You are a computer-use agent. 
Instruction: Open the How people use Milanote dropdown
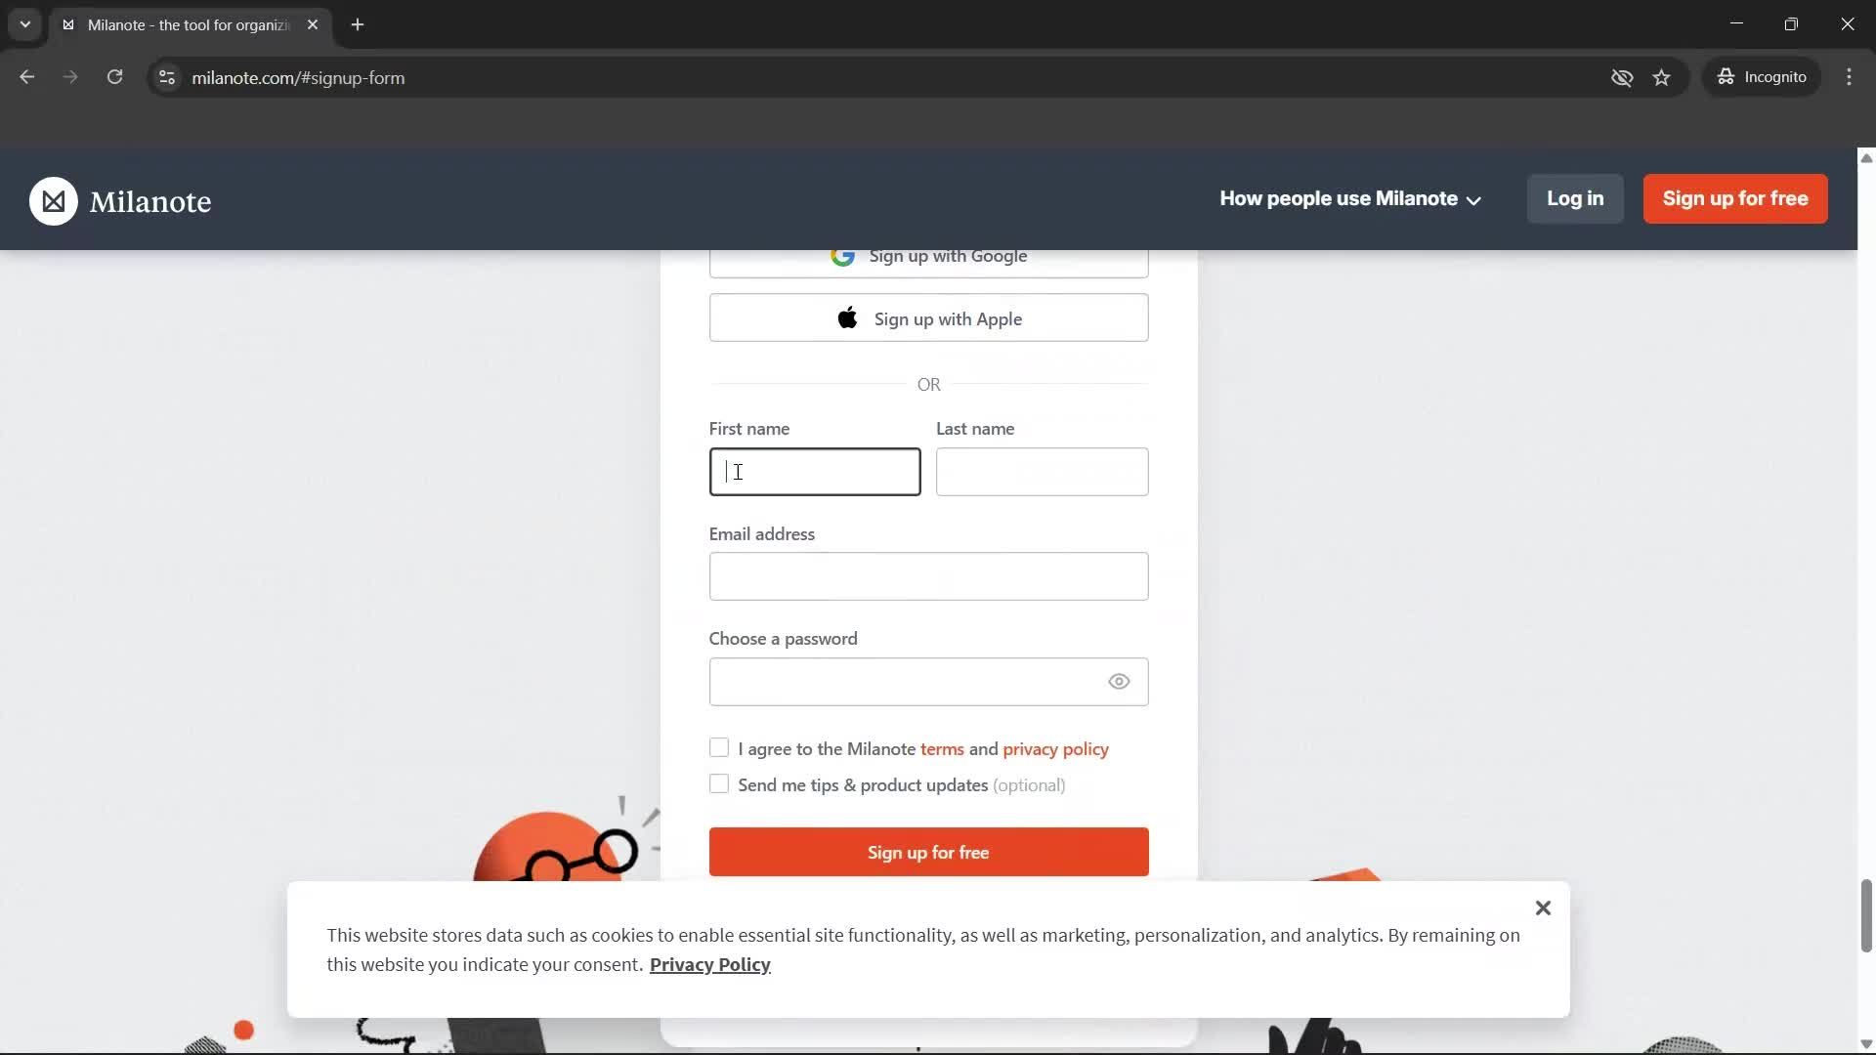coord(1350,199)
